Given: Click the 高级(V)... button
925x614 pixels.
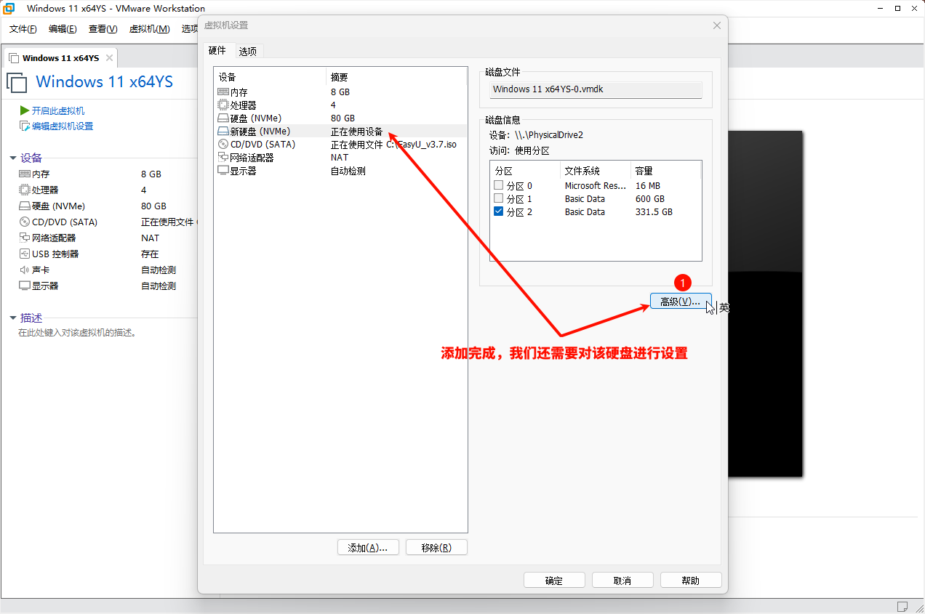Looking at the screenshot, I should [x=681, y=302].
